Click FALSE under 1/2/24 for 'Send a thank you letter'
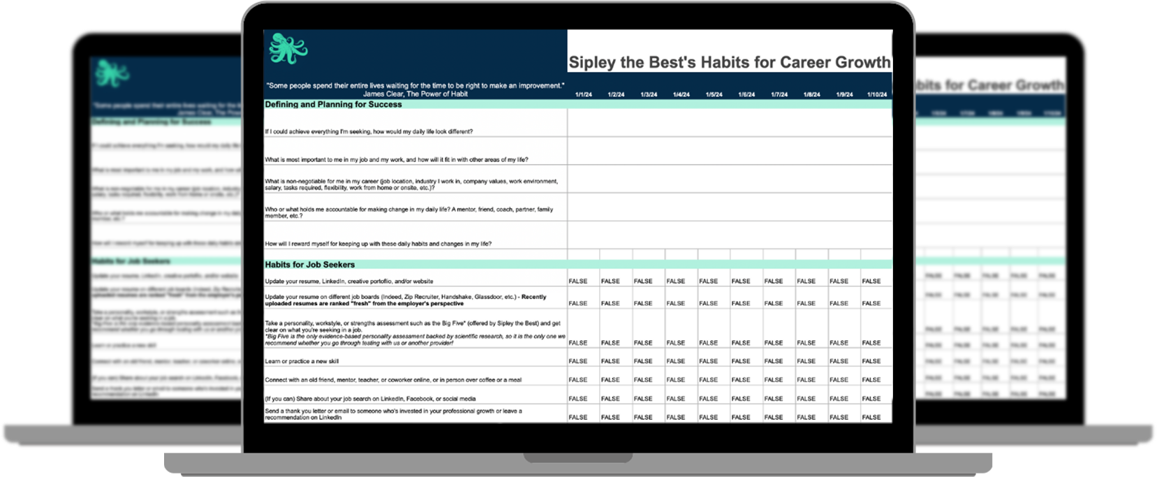Image resolution: width=1157 pixels, height=477 pixels. [x=610, y=417]
